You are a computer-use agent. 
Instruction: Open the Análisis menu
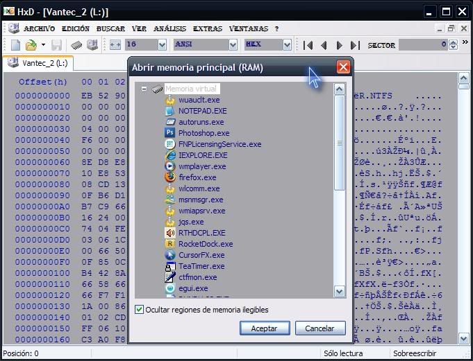coord(170,29)
